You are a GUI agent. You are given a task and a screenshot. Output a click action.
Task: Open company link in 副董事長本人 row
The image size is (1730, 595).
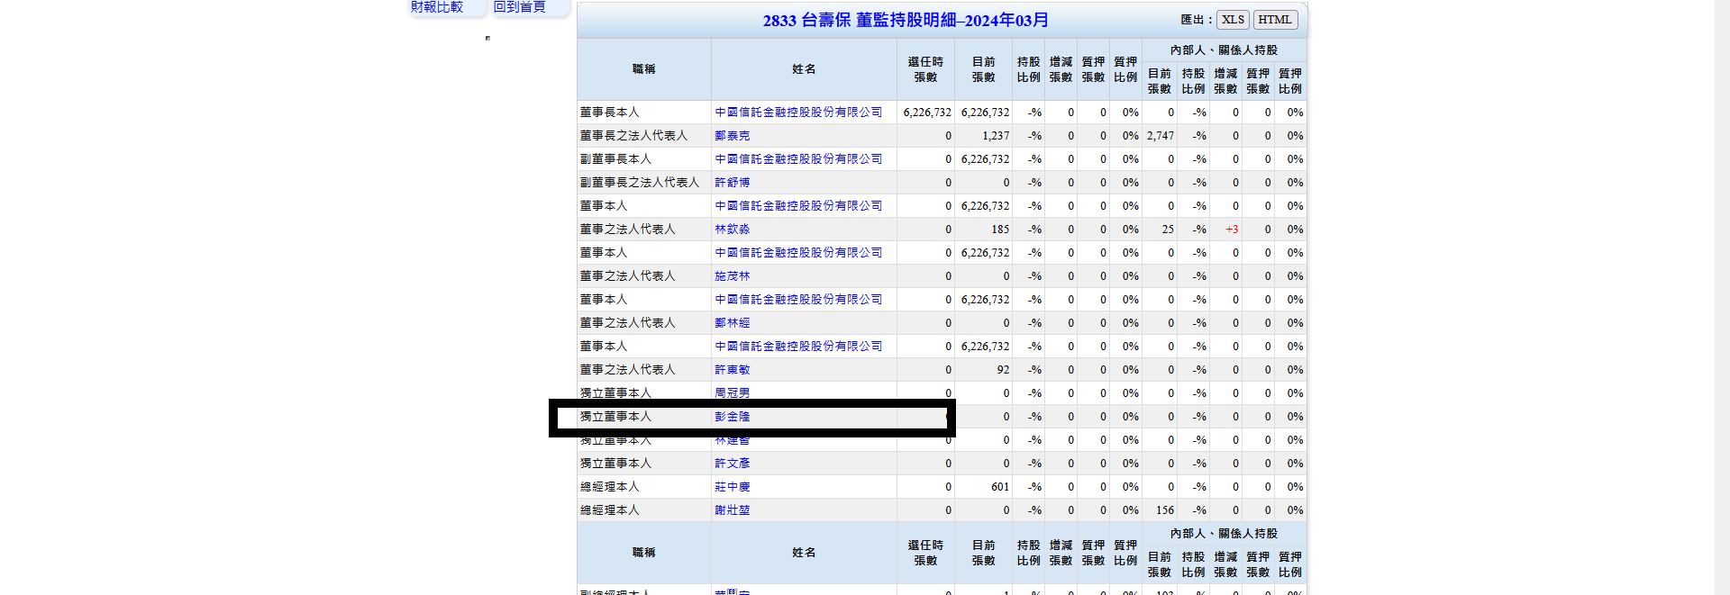[x=798, y=159]
